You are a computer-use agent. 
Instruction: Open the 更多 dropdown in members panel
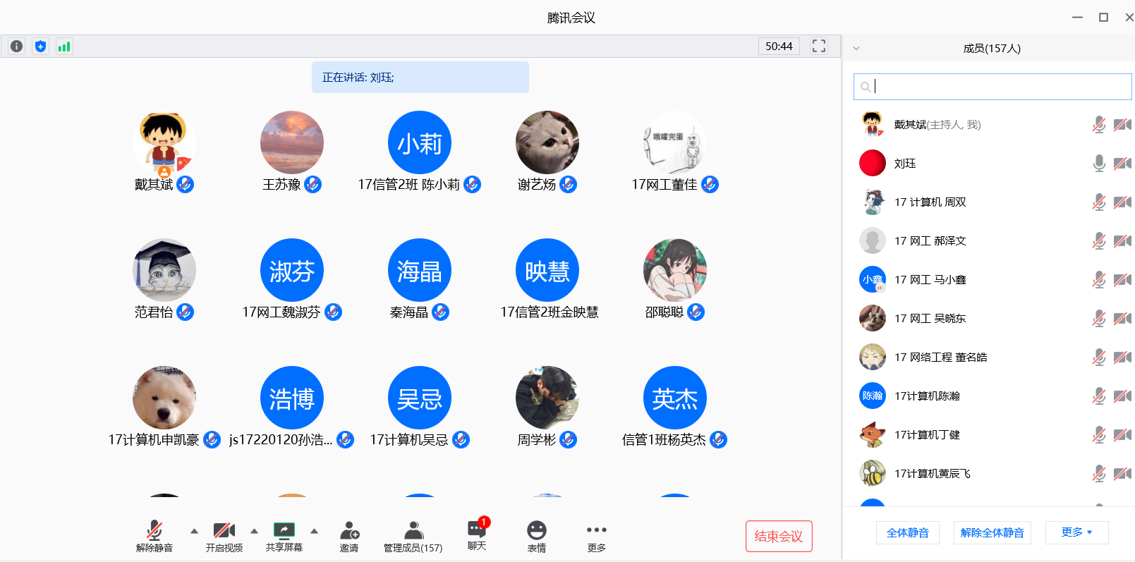point(1076,532)
